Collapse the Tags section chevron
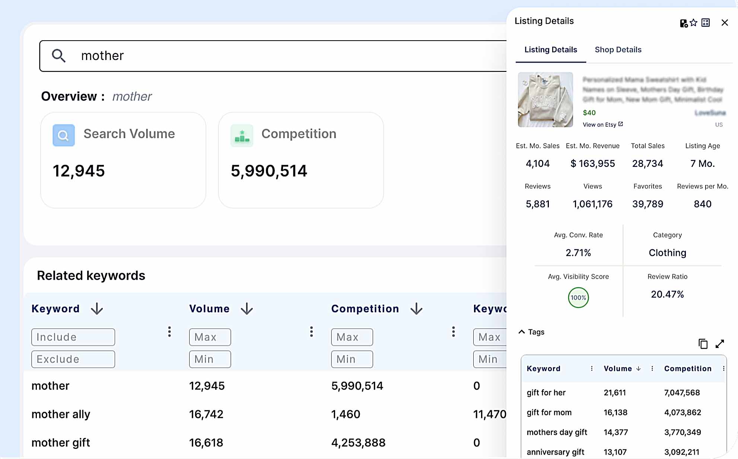Screen dimensions: 738x459 [x=521, y=332]
